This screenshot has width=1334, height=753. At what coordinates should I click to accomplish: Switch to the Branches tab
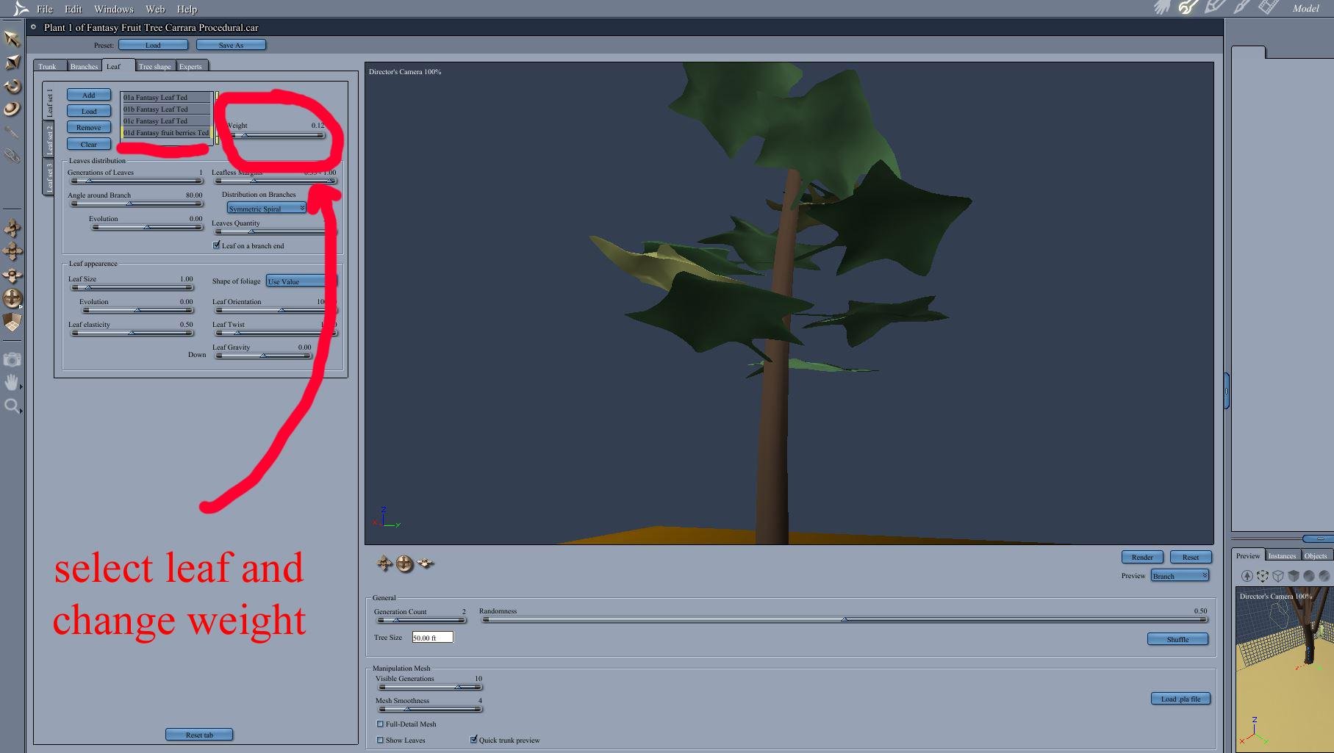point(84,66)
